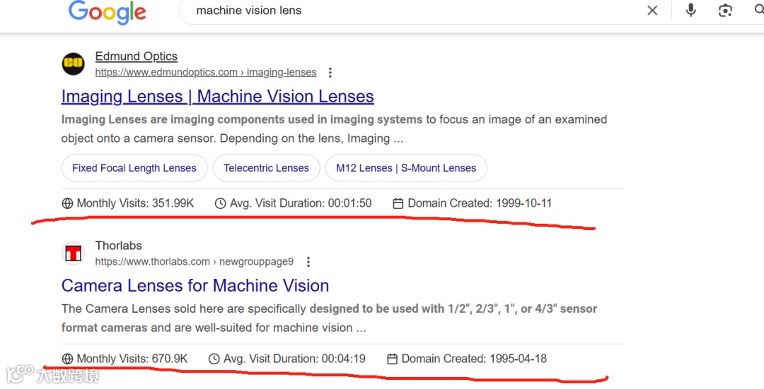Click calendar icon beside Domain Created 1999-10-11
This screenshot has height=389, width=764.
(398, 203)
